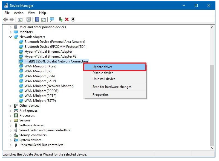Click the Network adapters category icon

click(16, 37)
